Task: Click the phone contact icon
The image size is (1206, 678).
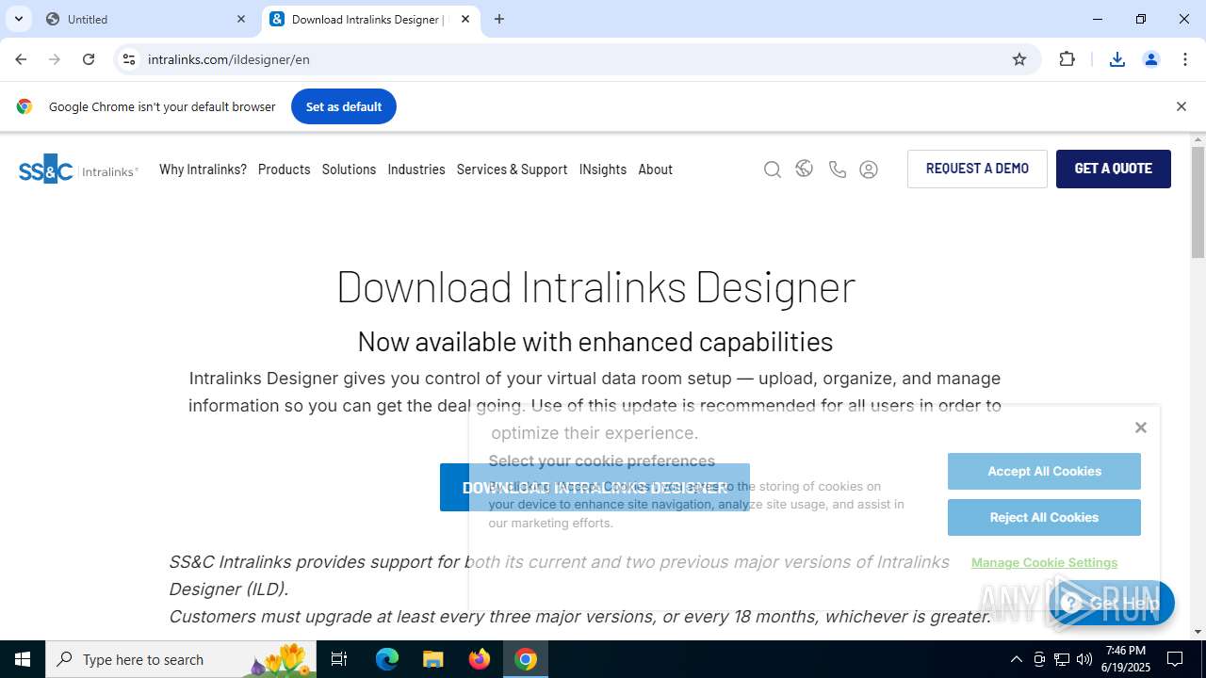Action: (x=837, y=169)
